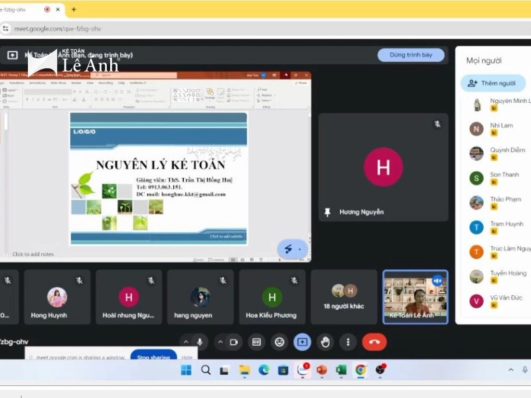
Task: Click "Dừng trình bày" to stop presenting
Action: (x=411, y=55)
